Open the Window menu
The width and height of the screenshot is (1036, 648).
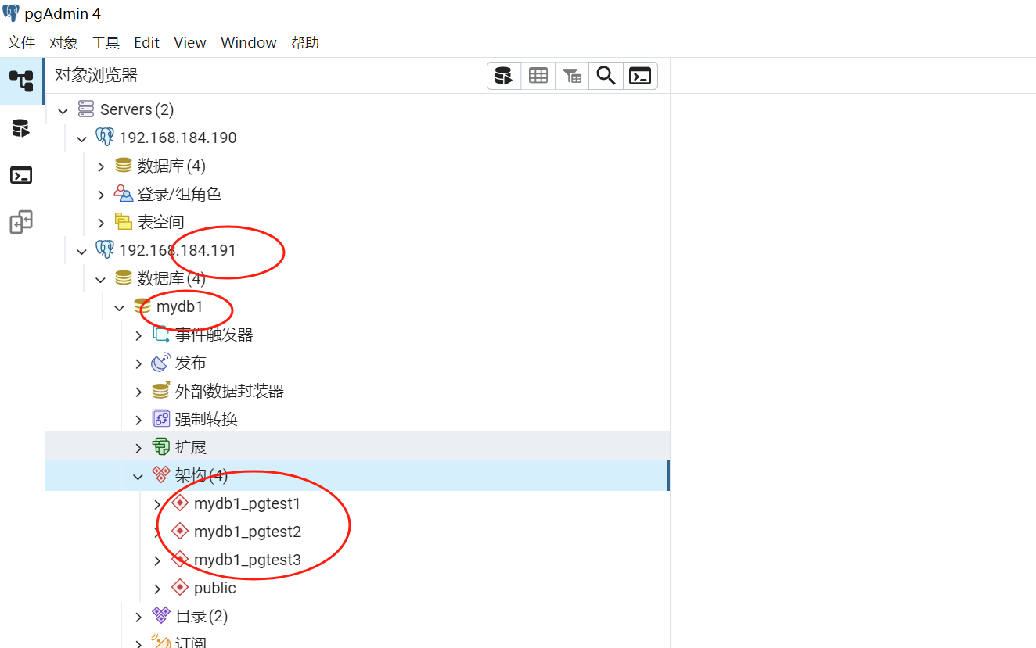(x=249, y=42)
